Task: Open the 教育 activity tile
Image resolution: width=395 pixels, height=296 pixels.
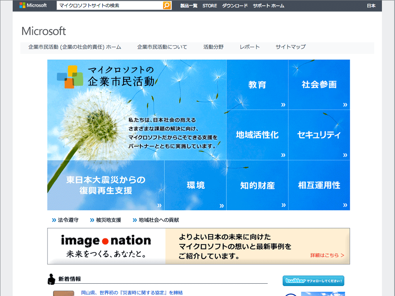Action: pos(257,84)
